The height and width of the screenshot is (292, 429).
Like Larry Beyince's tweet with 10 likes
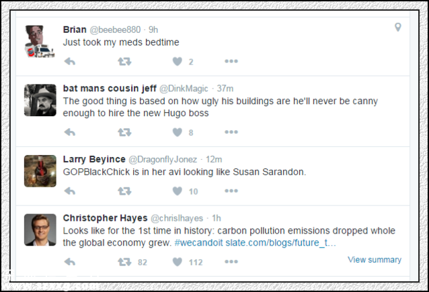click(178, 191)
